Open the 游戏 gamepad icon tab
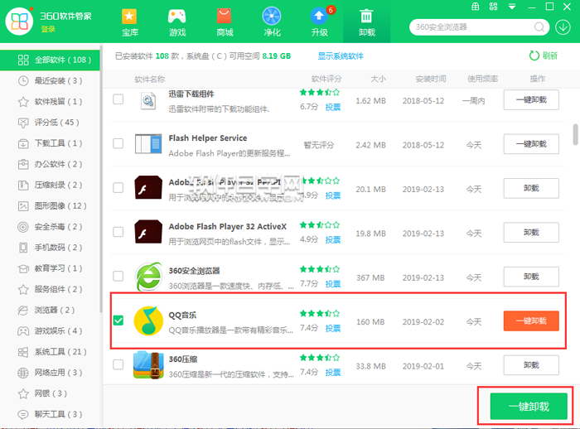Viewport: 580px width, 429px height. coord(176,22)
